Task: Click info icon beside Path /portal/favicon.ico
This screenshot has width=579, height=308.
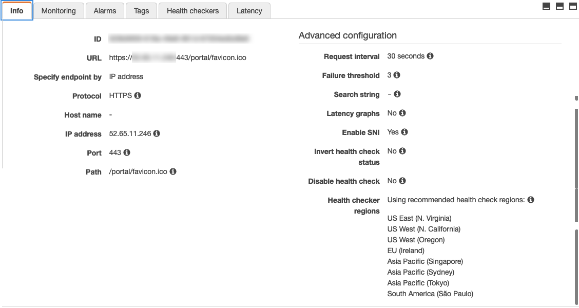Action: (173, 171)
